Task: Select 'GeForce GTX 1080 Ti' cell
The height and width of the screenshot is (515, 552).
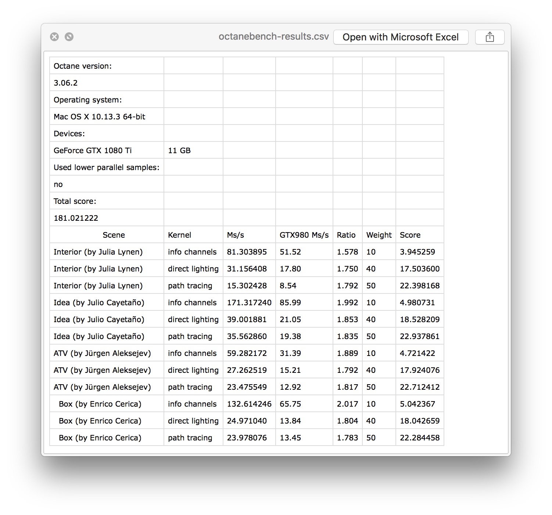Action: (x=107, y=150)
